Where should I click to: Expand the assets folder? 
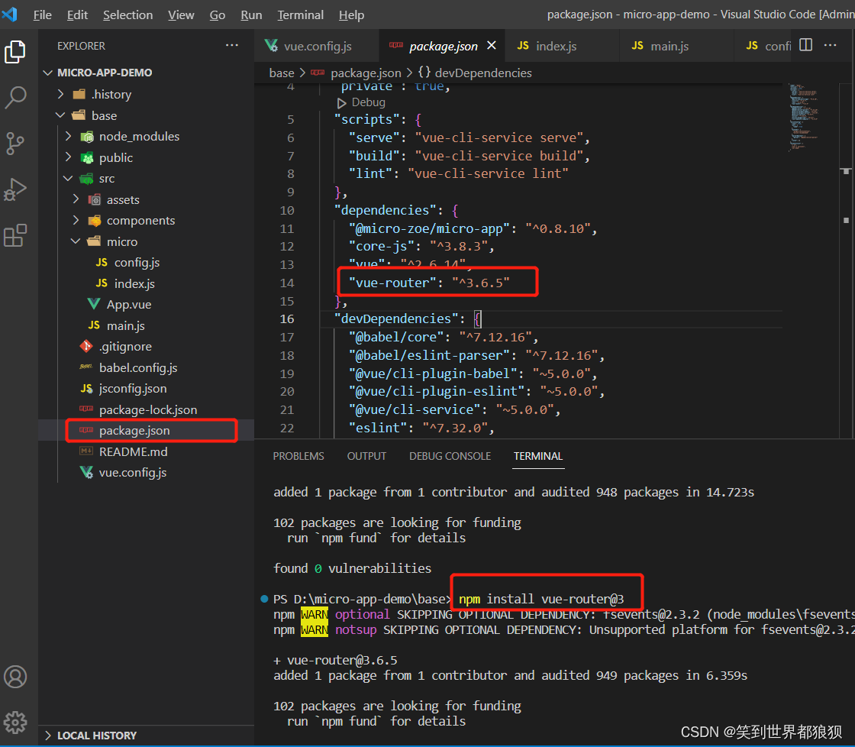tap(147, 199)
